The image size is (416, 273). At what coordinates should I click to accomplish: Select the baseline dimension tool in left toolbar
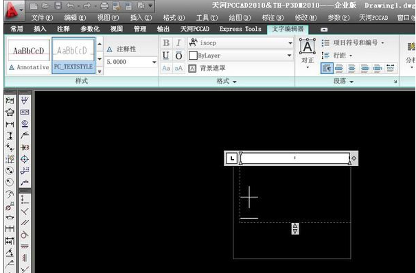click(10, 241)
